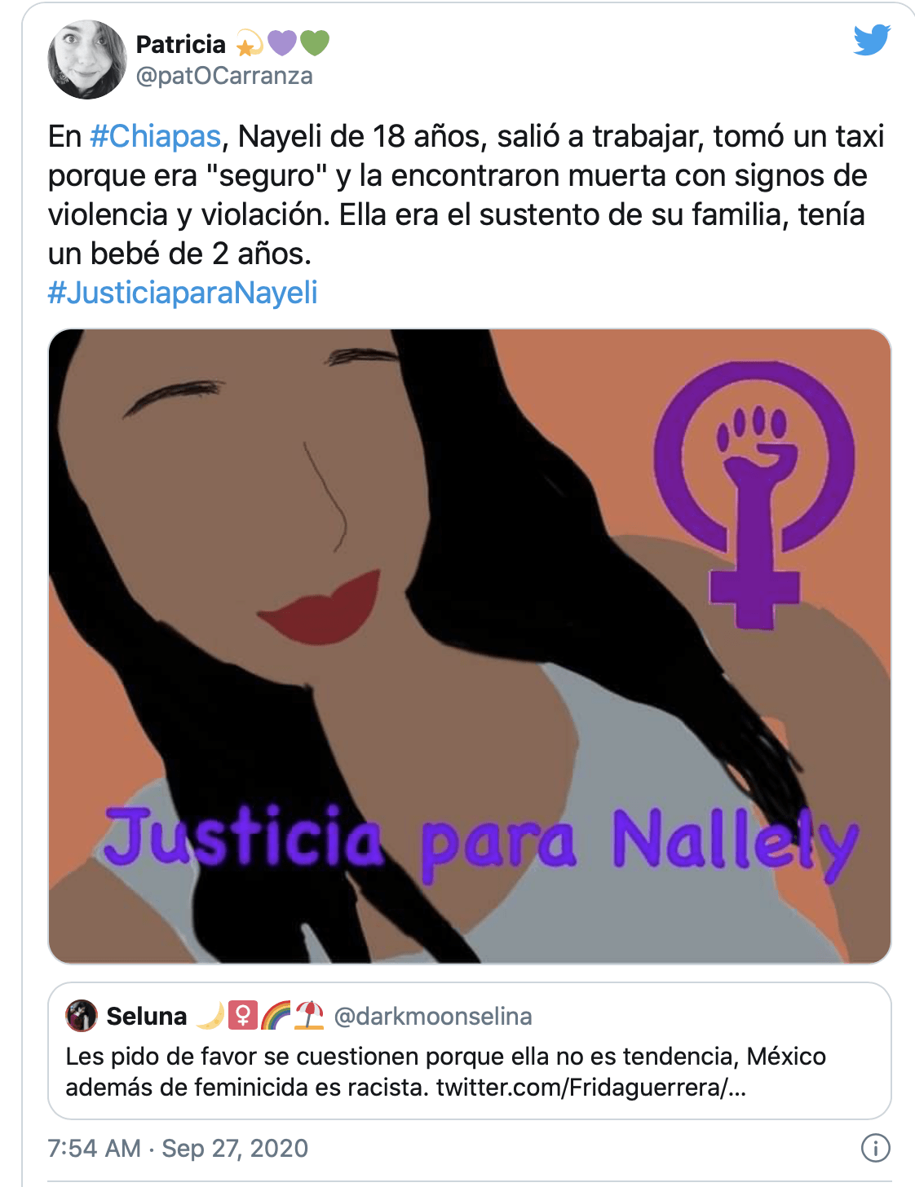
Task: Open Seluna's small avatar in quoted tweet
Action: 82,1016
